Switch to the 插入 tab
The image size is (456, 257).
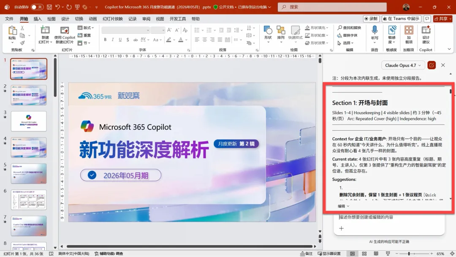[38, 19]
